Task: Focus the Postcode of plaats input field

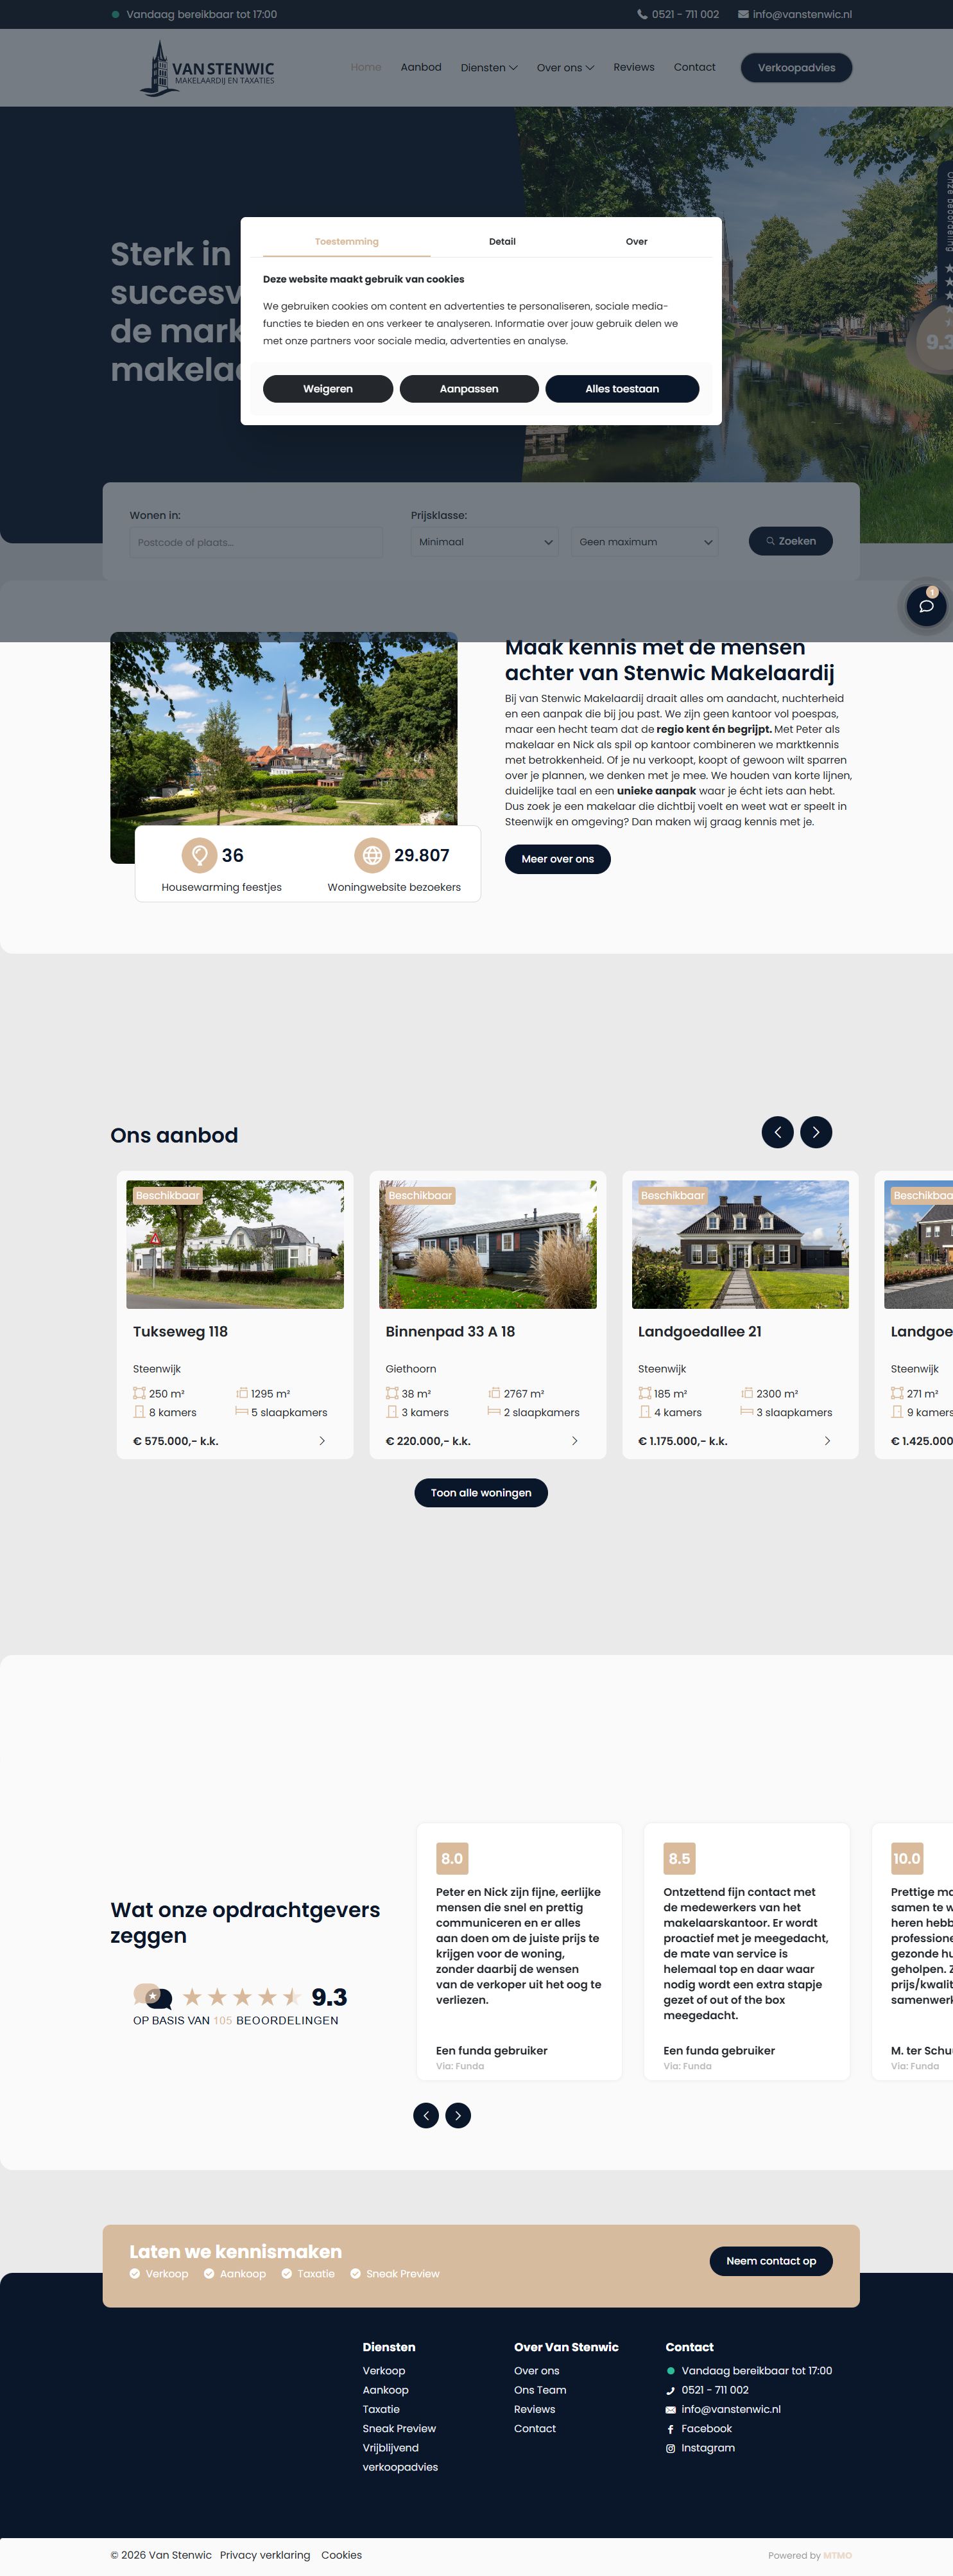Action: pos(255,542)
